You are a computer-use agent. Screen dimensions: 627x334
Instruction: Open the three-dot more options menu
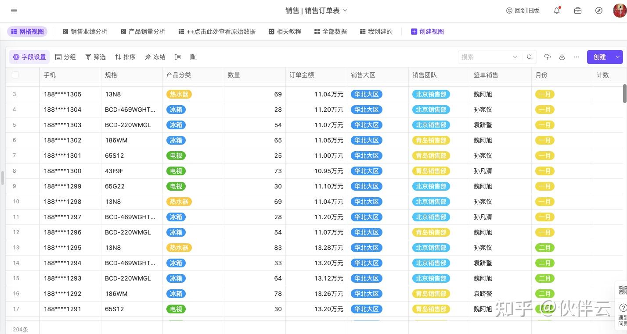point(577,57)
